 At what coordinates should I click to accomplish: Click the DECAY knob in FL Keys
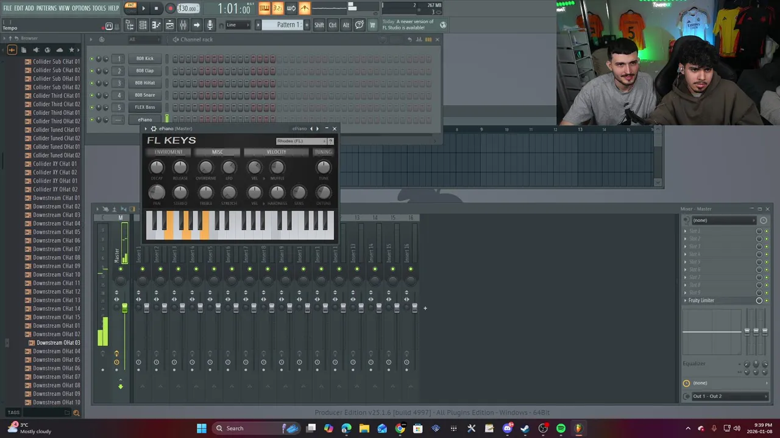click(157, 167)
